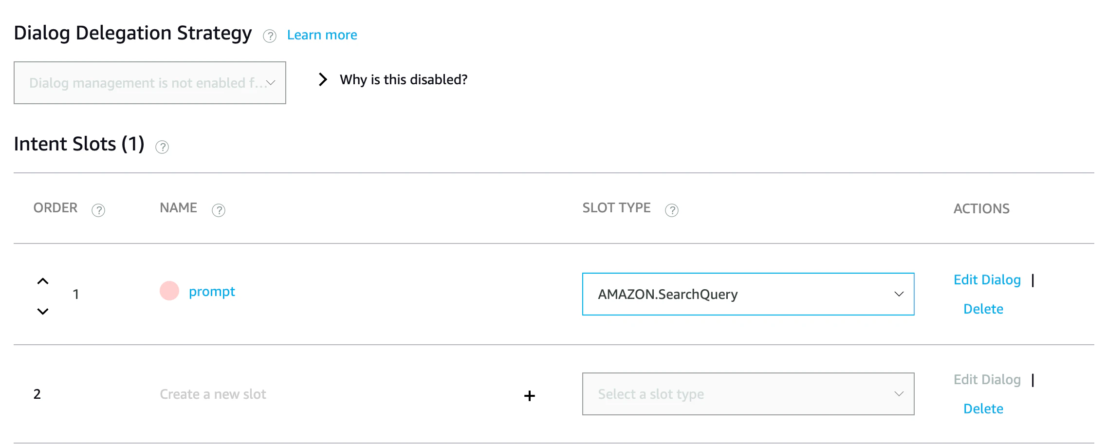Image resolution: width=1106 pixels, height=446 pixels.
Task: Click the plus icon to add slot
Action: [530, 396]
